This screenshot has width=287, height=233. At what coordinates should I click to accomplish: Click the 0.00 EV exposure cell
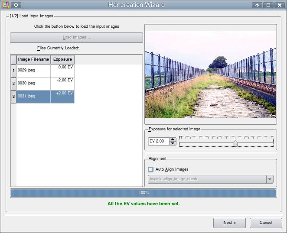point(62,71)
